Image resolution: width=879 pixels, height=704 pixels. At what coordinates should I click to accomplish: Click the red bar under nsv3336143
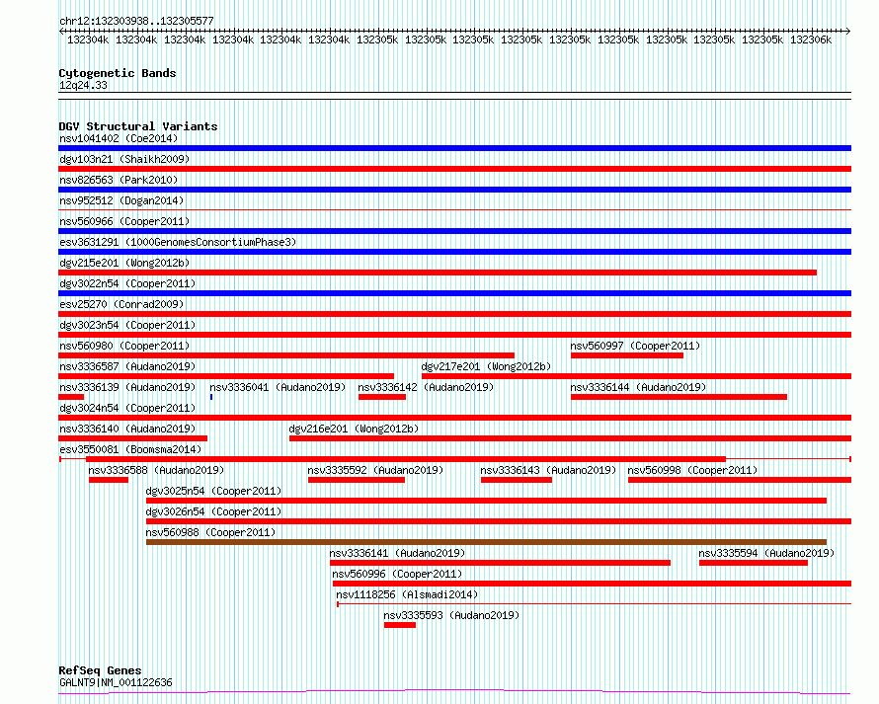click(517, 480)
